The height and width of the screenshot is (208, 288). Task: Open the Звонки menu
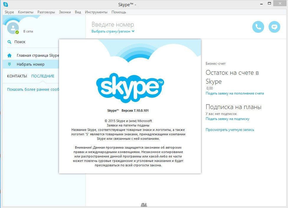(65, 12)
